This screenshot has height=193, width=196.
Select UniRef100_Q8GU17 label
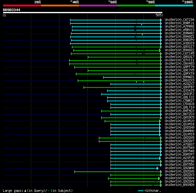[x=179, y=57]
